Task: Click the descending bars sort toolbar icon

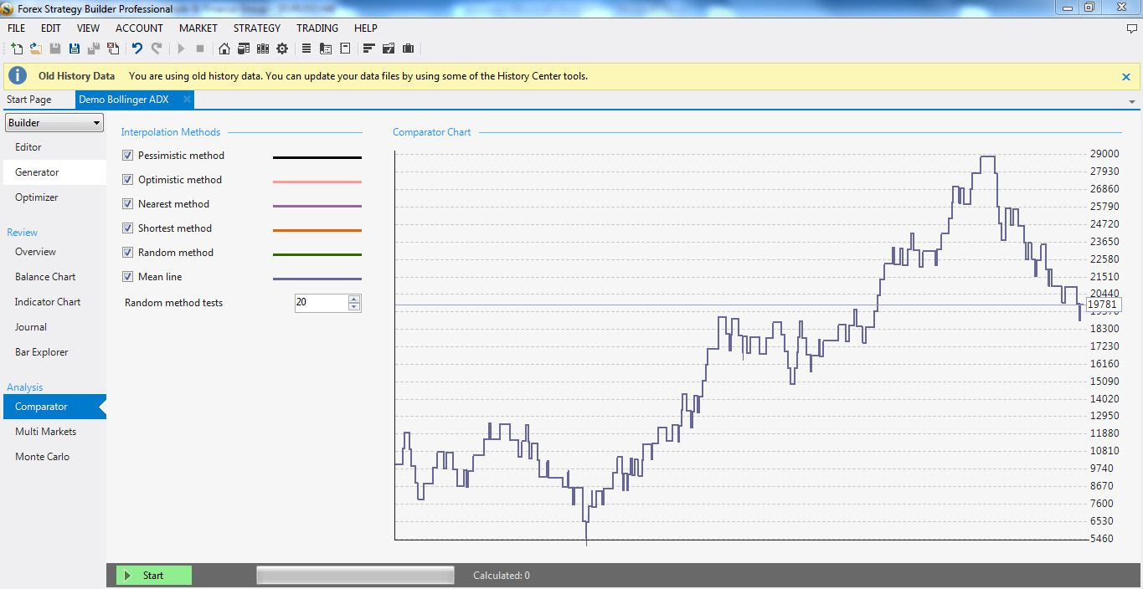Action: point(369,49)
